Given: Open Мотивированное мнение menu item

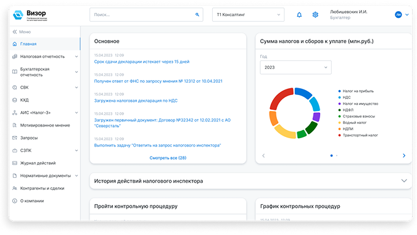Looking at the screenshot, I should (45, 125).
